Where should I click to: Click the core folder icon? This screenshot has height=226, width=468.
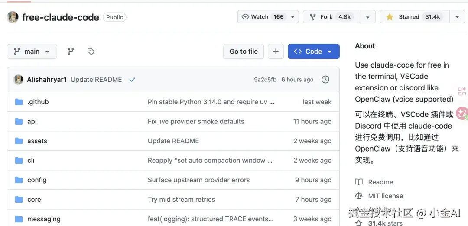19,199
